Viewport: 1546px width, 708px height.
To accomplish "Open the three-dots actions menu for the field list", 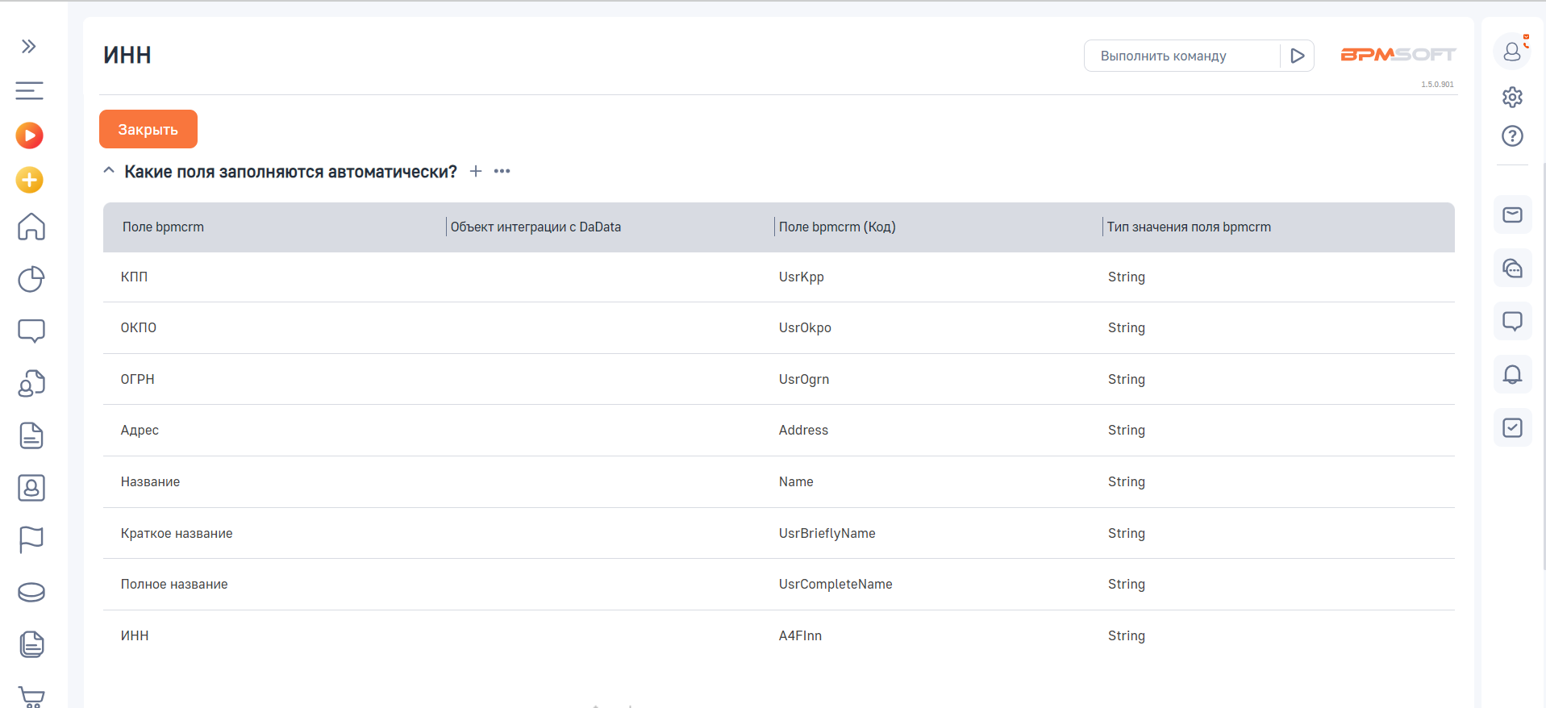I will 502,171.
